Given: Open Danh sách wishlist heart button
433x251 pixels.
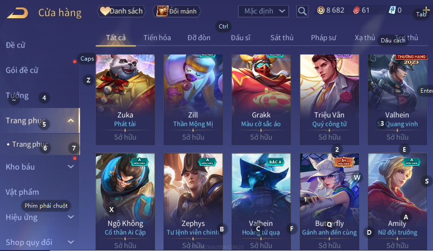Looking at the screenshot, I should click(x=122, y=11).
